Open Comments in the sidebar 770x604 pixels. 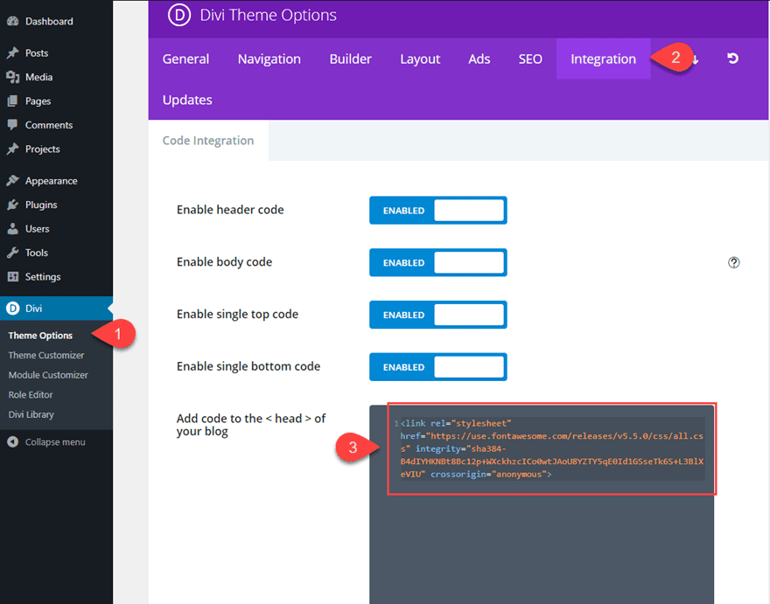click(x=49, y=125)
